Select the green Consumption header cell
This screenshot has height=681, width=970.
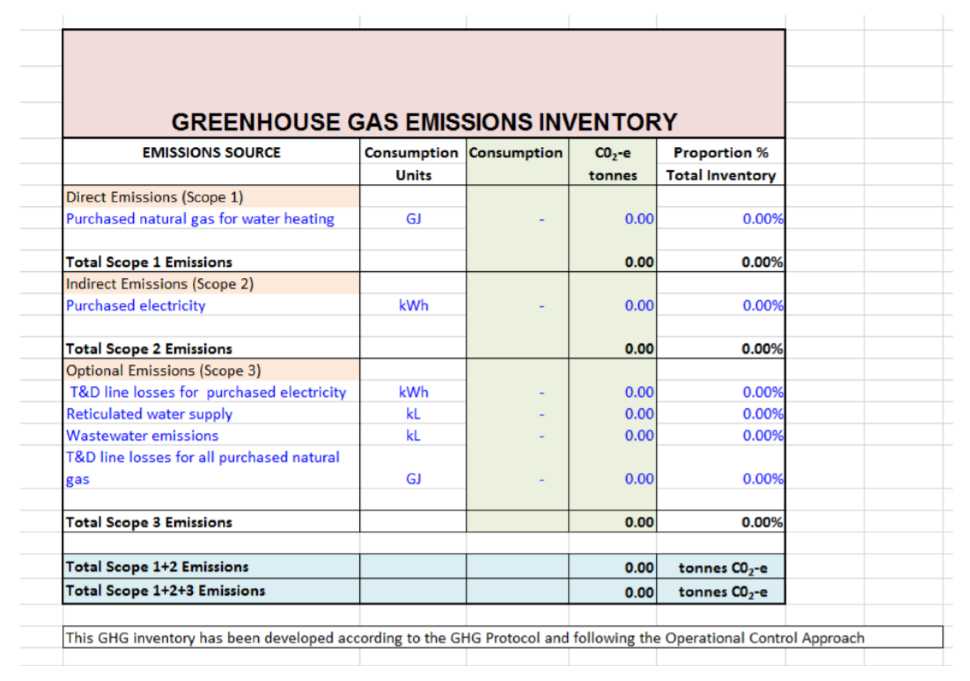pos(516,152)
